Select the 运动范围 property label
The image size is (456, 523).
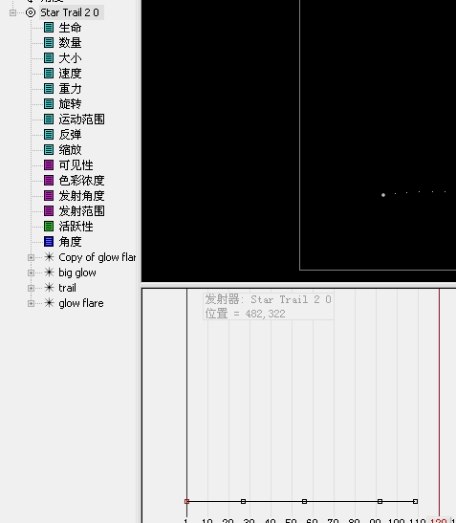[81, 120]
